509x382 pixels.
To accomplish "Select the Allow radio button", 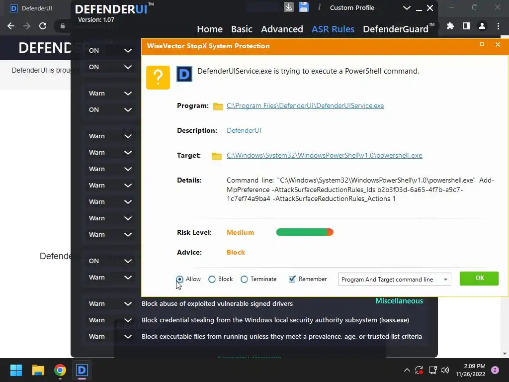I will click(x=179, y=280).
